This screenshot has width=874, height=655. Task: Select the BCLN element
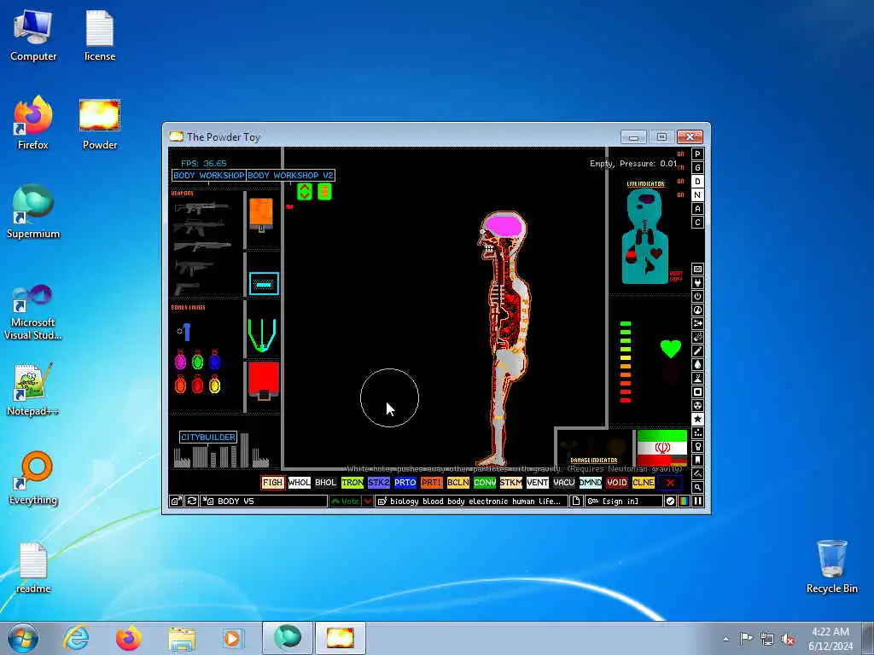(458, 483)
